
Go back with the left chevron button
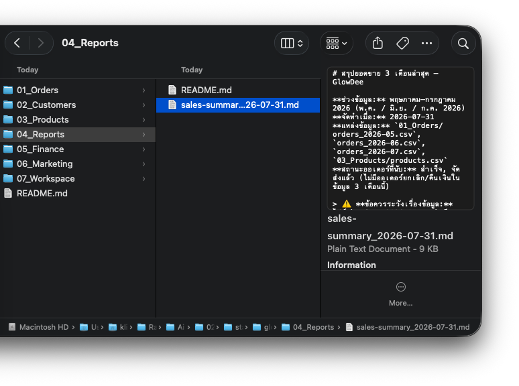point(17,43)
